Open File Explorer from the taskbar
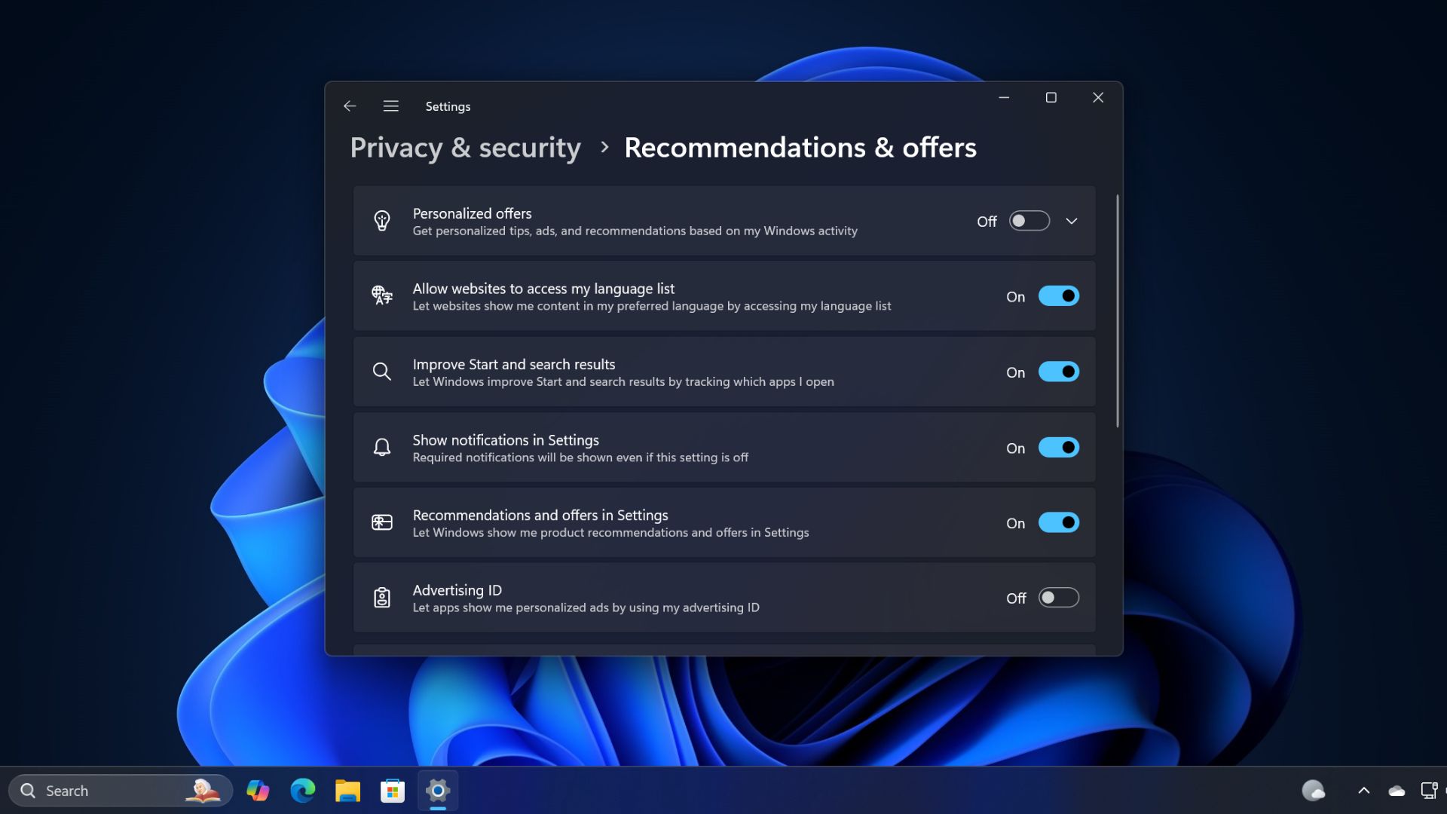The image size is (1447, 814). [347, 791]
